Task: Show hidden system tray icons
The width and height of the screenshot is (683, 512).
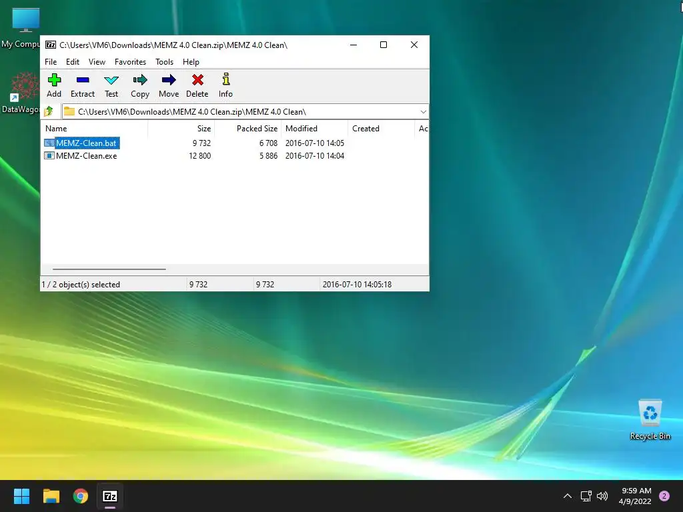Action: 568,496
